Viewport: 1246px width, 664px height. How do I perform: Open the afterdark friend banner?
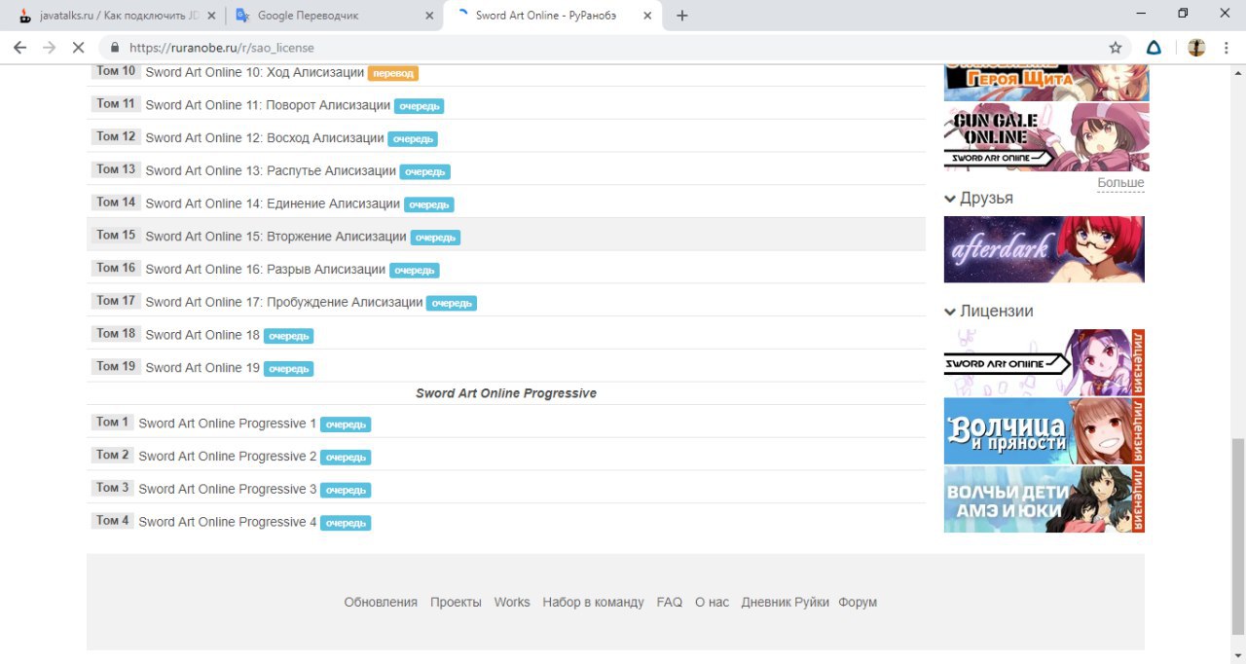point(1044,249)
